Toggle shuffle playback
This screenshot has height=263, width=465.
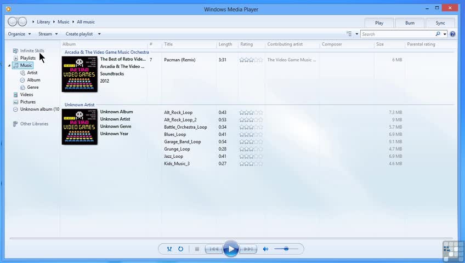[x=169, y=249]
